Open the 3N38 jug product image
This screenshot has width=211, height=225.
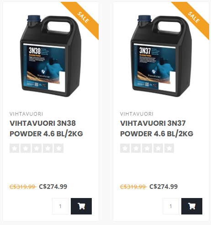(x=51, y=56)
